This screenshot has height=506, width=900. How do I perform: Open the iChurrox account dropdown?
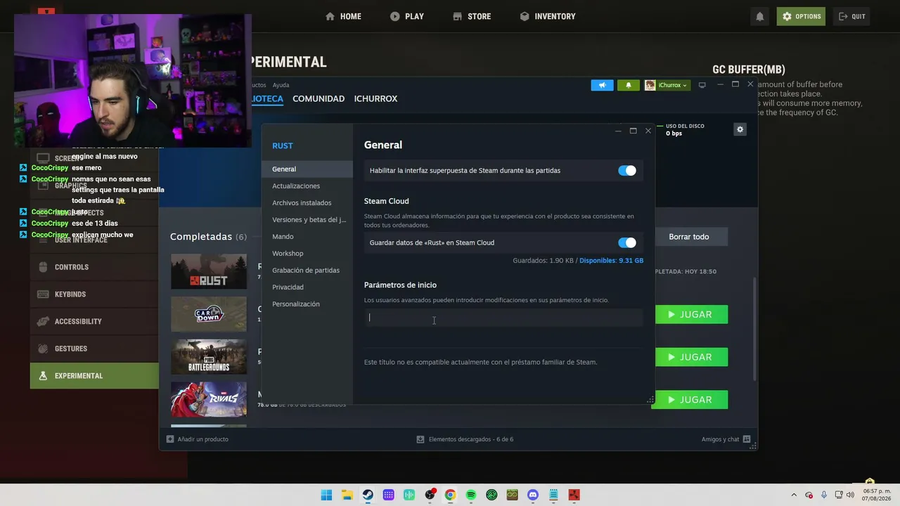(x=667, y=85)
